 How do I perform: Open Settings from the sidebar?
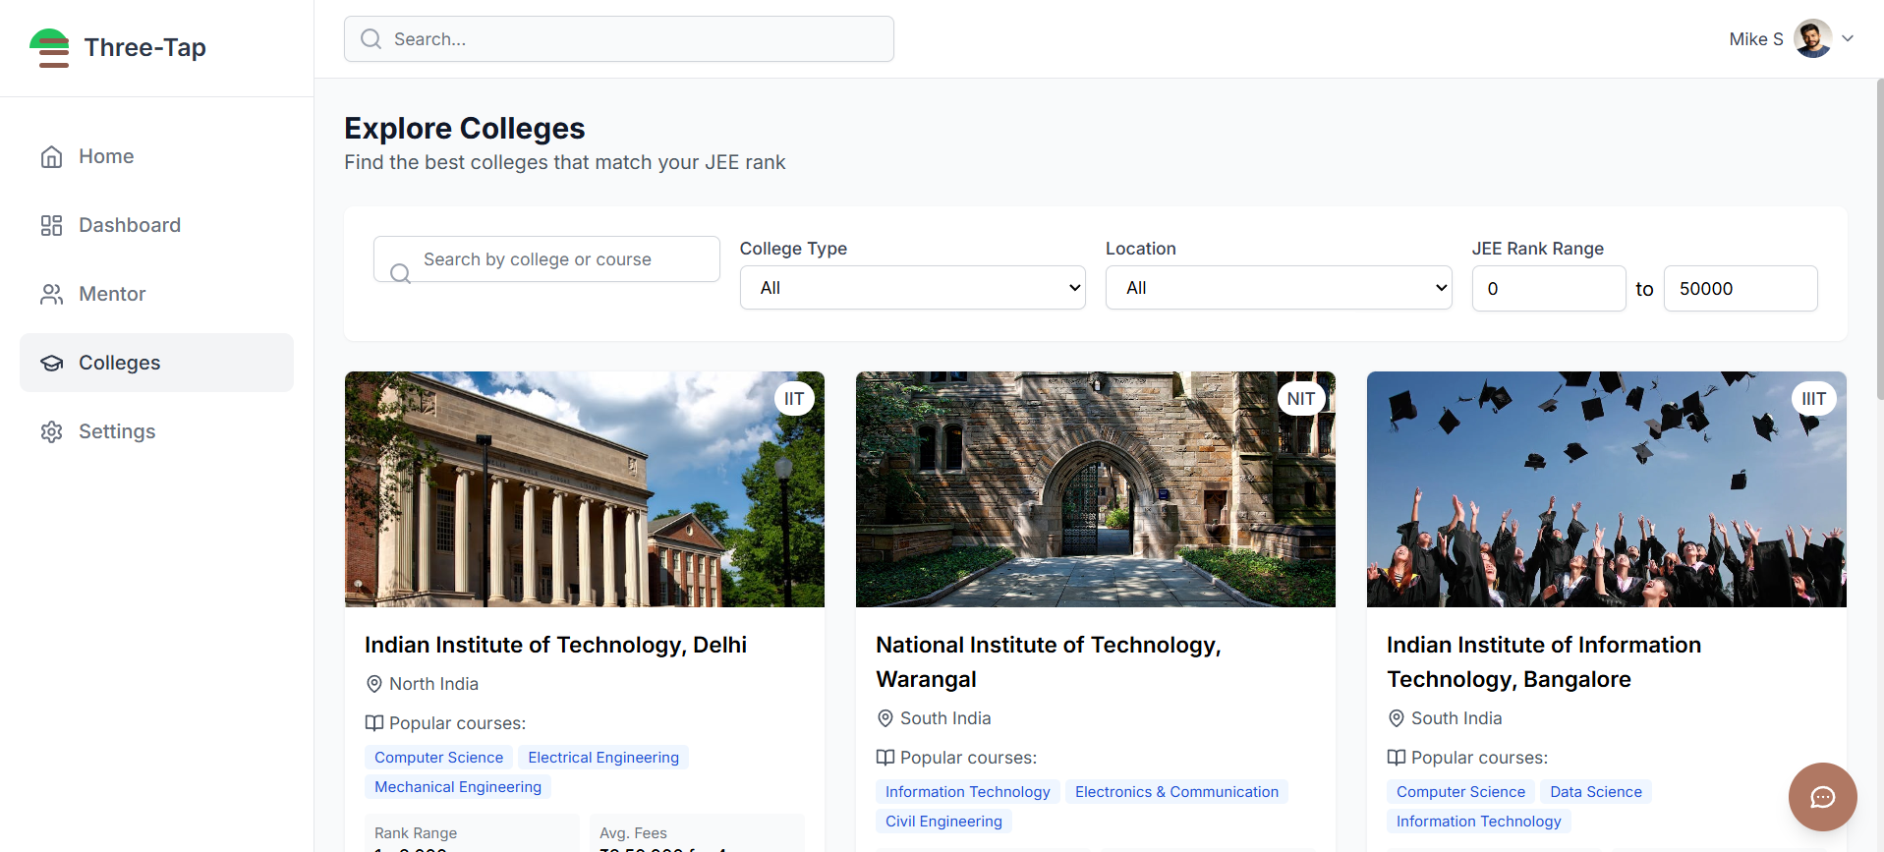click(156, 431)
